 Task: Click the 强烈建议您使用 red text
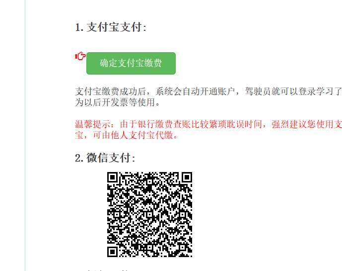coord(302,124)
